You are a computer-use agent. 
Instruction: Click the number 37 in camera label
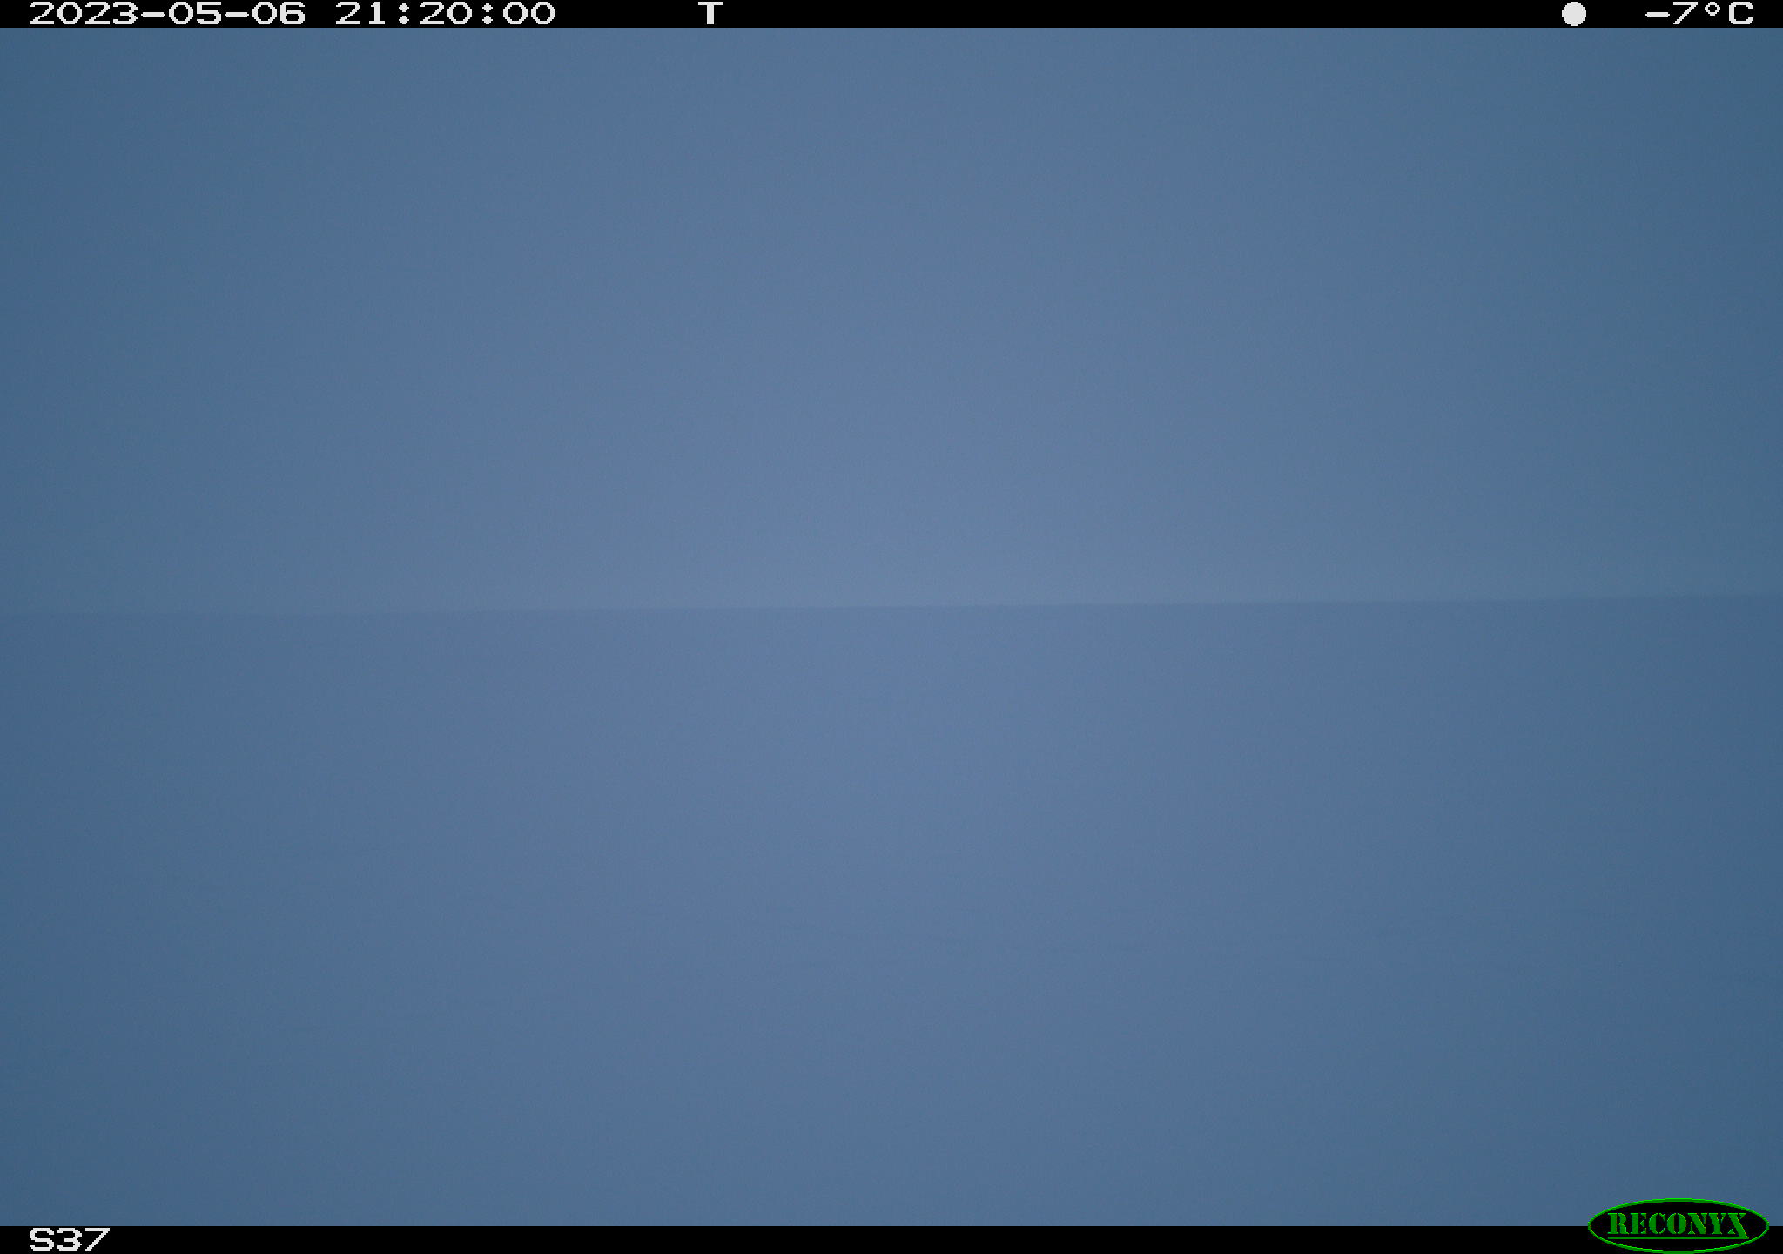pyautogui.click(x=83, y=1239)
